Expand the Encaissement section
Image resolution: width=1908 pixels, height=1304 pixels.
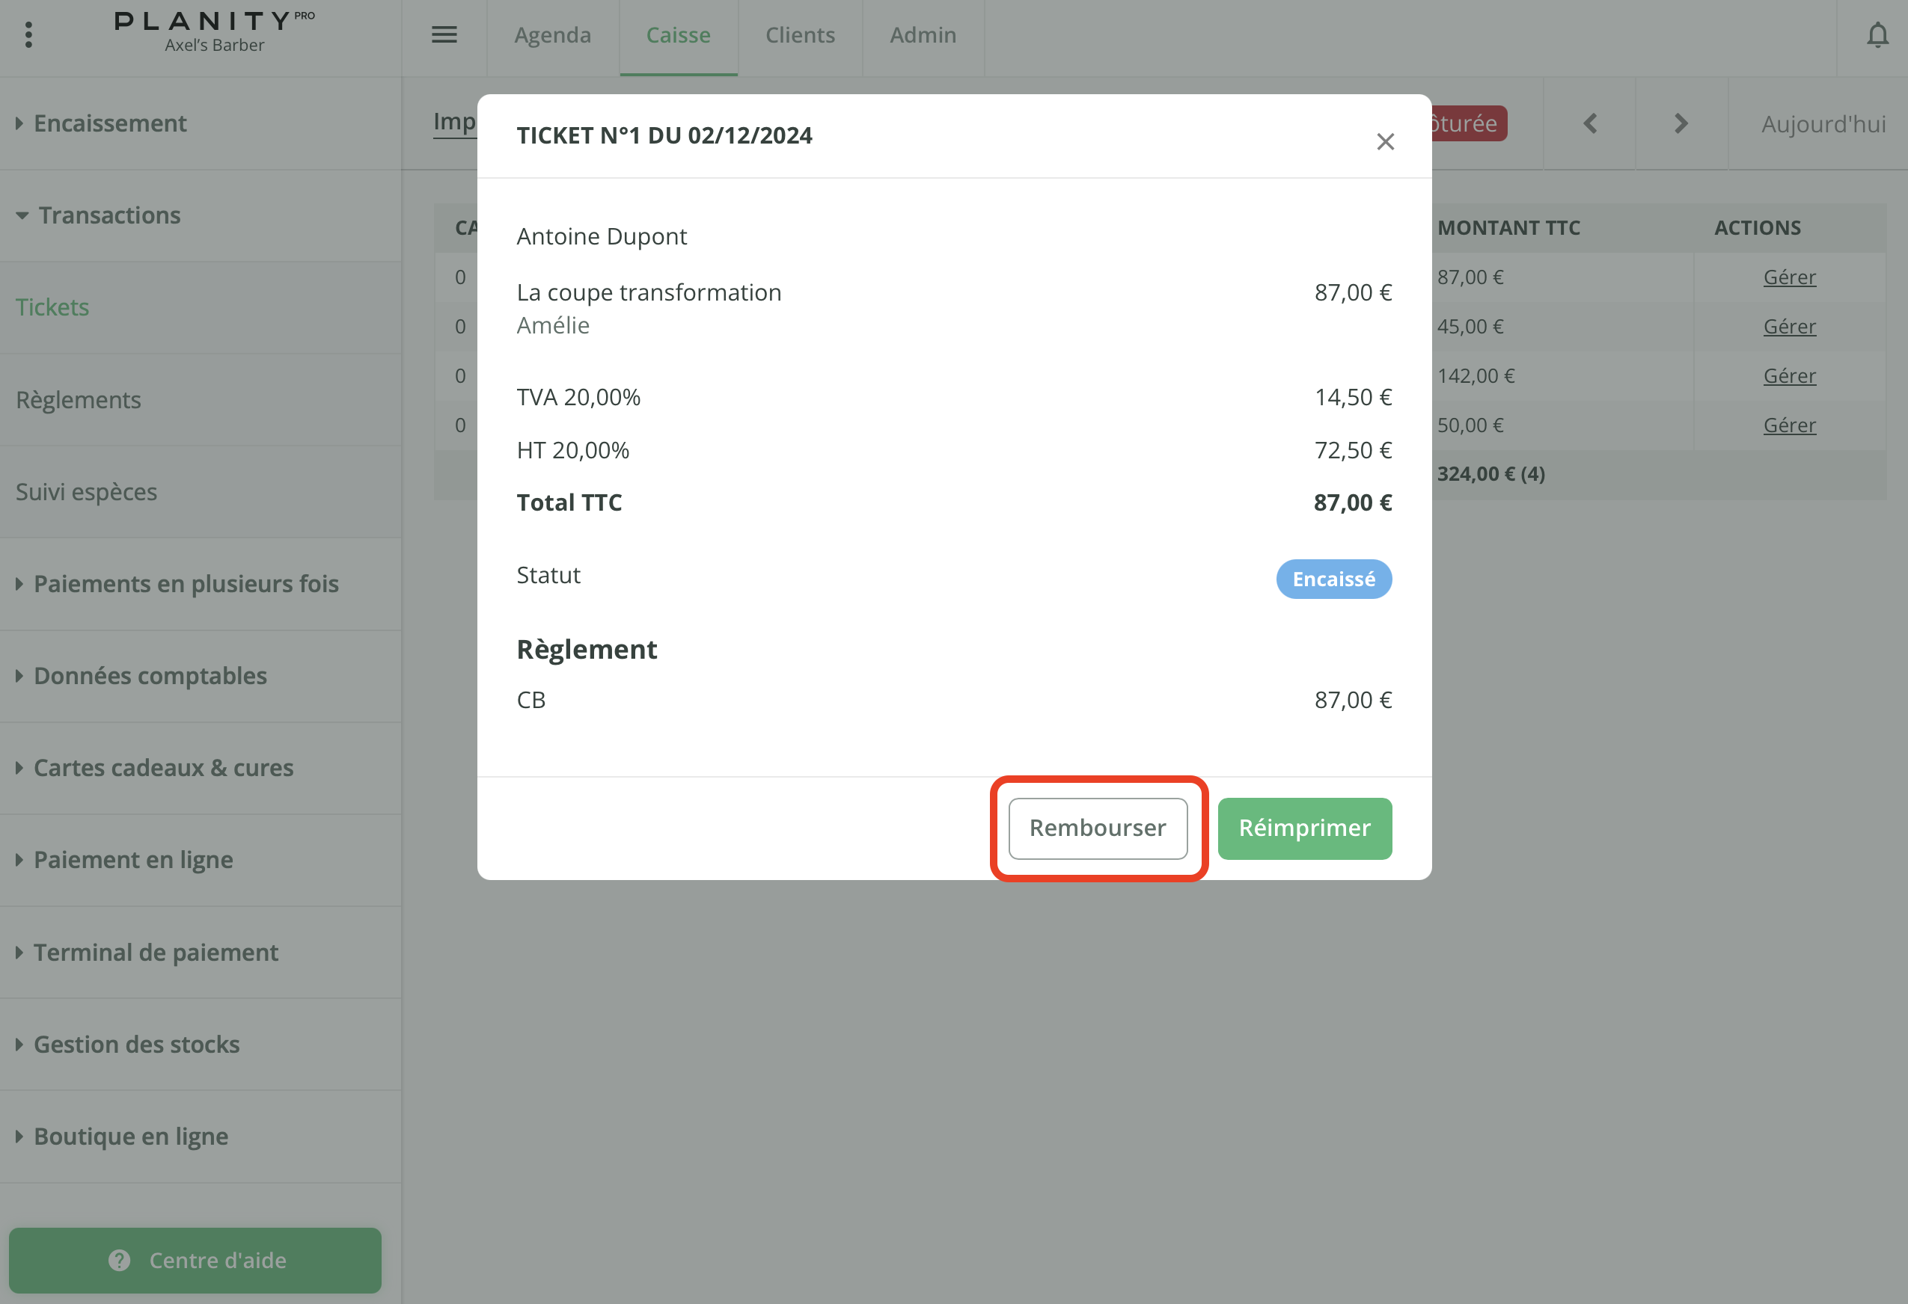(x=110, y=123)
